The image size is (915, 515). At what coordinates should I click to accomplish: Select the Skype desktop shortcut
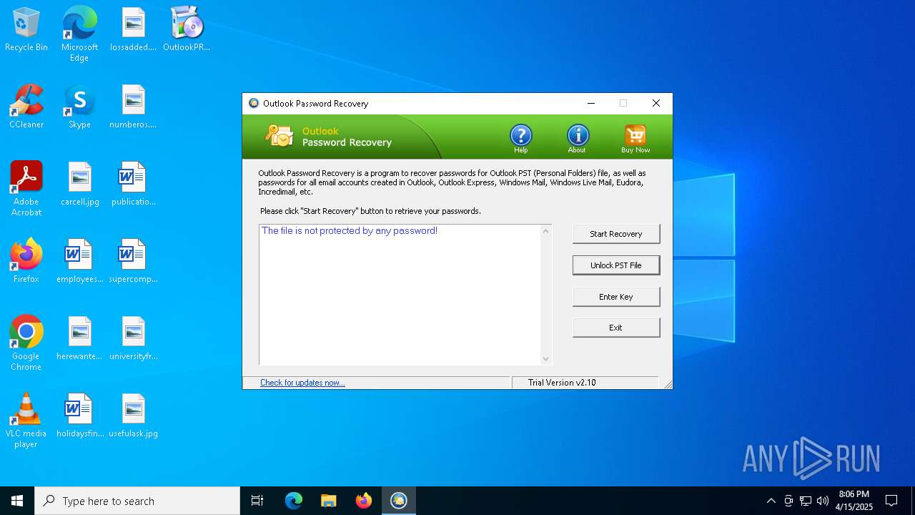[79, 107]
